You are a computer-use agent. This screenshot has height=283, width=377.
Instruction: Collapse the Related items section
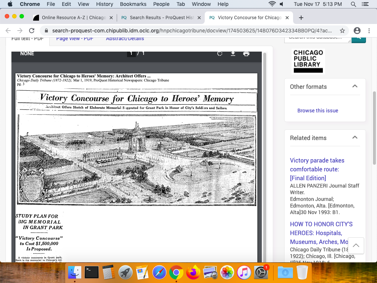coord(355,137)
